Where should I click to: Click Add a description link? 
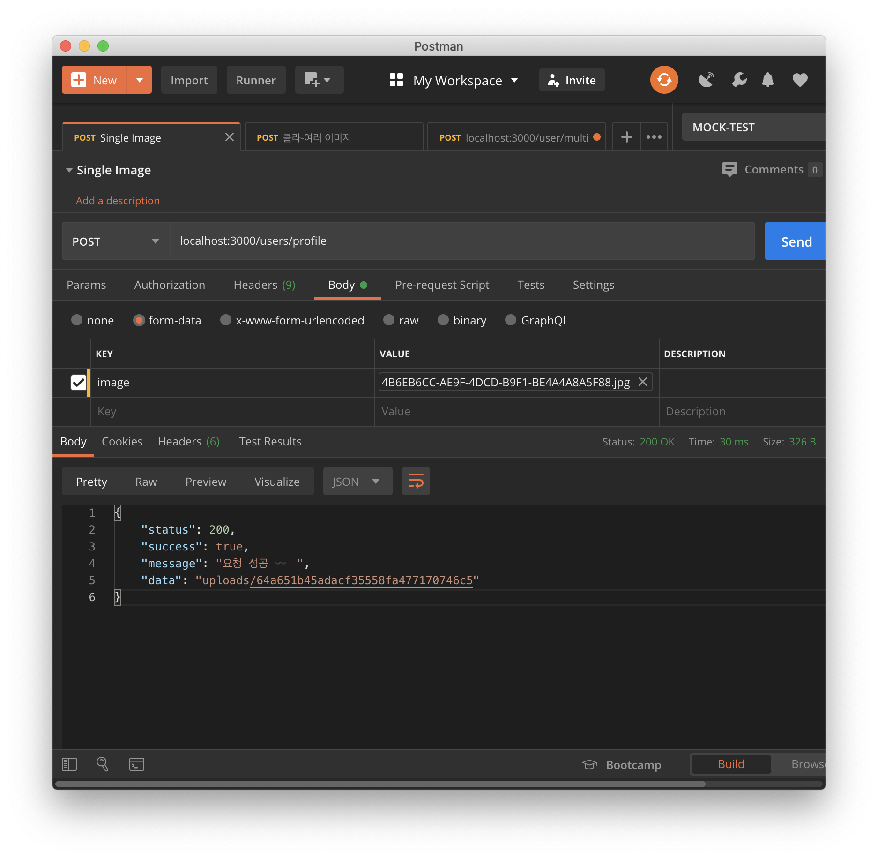tap(118, 201)
